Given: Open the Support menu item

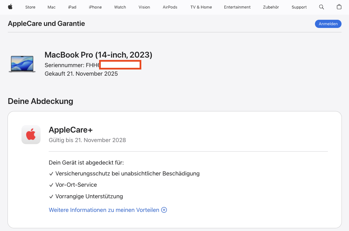Looking at the screenshot, I should click(x=299, y=7).
